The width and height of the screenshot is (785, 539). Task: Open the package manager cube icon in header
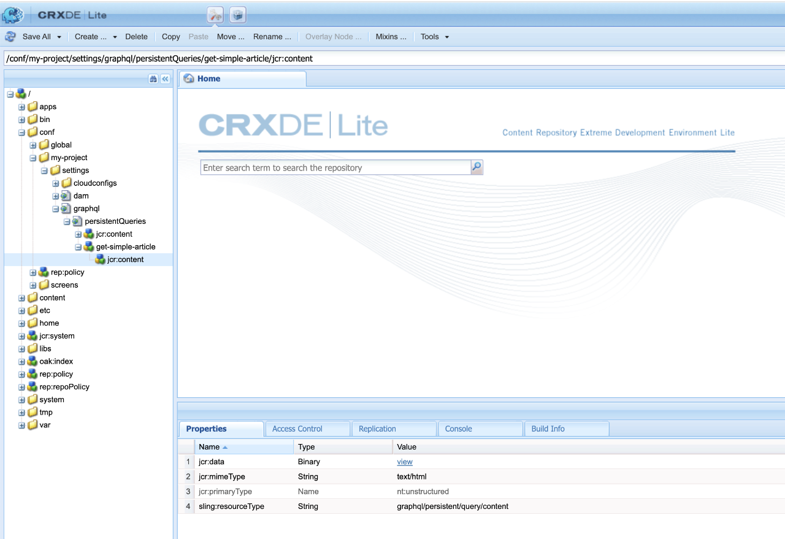238,15
